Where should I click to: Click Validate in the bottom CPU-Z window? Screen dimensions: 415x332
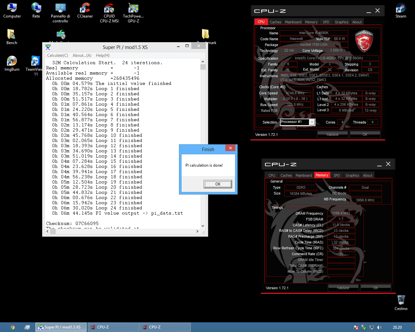coord(343,288)
